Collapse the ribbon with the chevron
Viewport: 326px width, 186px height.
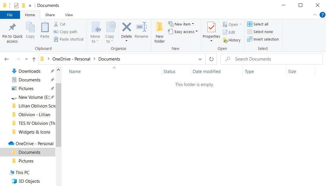tap(315, 15)
